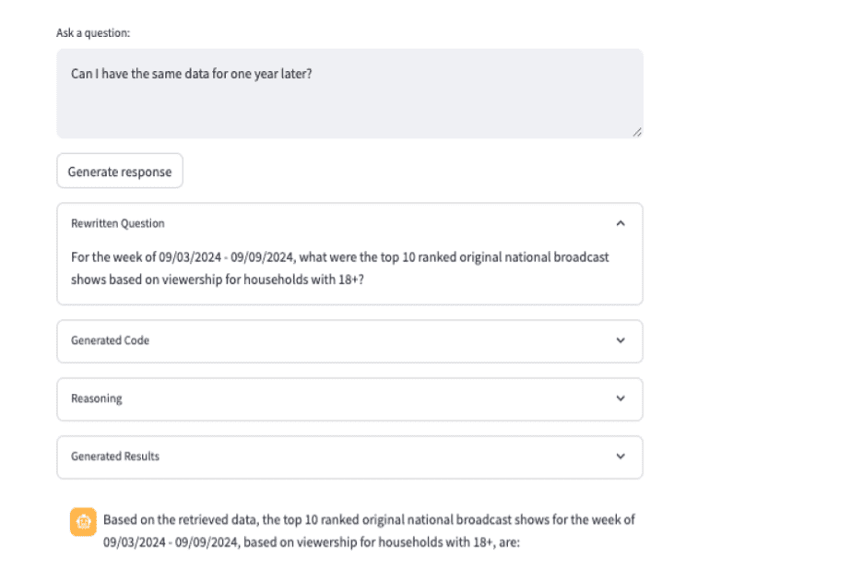The width and height of the screenshot is (863, 570).
Task: Click the 'shows based on viewership' line
Action: [x=218, y=280]
